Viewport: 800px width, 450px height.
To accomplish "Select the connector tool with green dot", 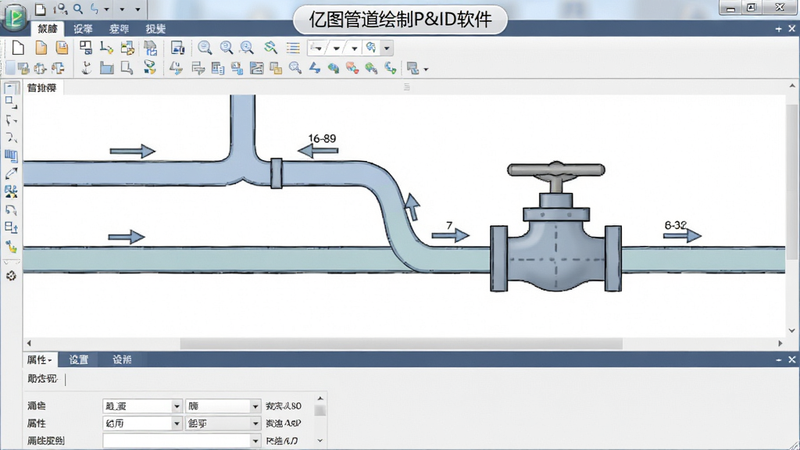I will pos(106,48).
